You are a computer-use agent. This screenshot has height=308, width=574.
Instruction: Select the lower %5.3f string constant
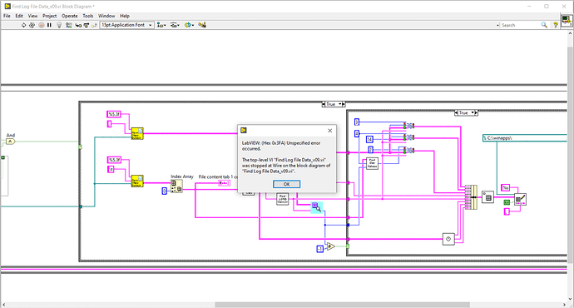(114, 160)
